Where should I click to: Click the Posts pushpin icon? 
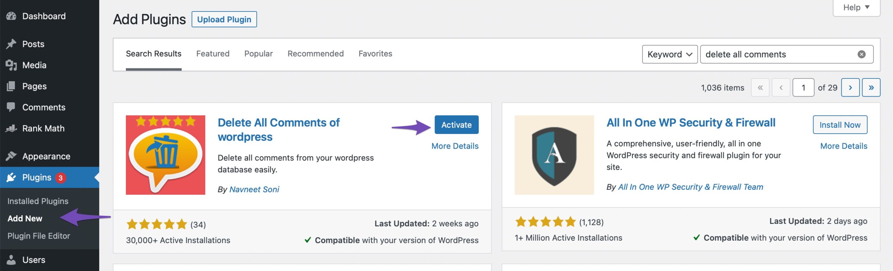11,44
